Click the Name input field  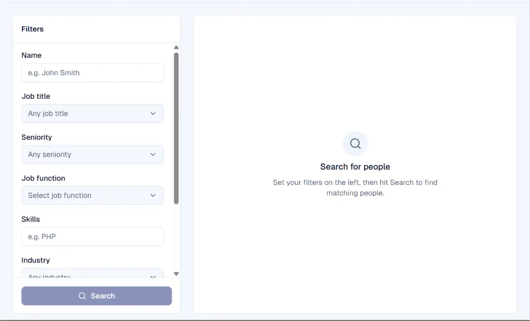tap(92, 73)
